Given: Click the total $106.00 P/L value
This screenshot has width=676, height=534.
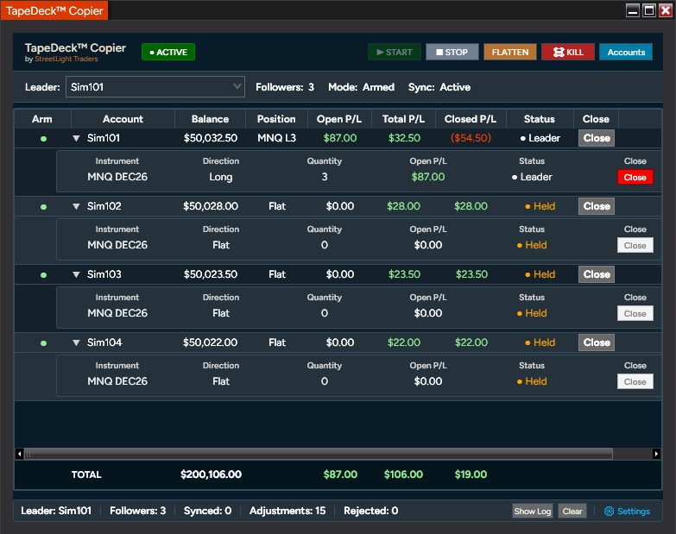Looking at the screenshot, I should coord(403,474).
